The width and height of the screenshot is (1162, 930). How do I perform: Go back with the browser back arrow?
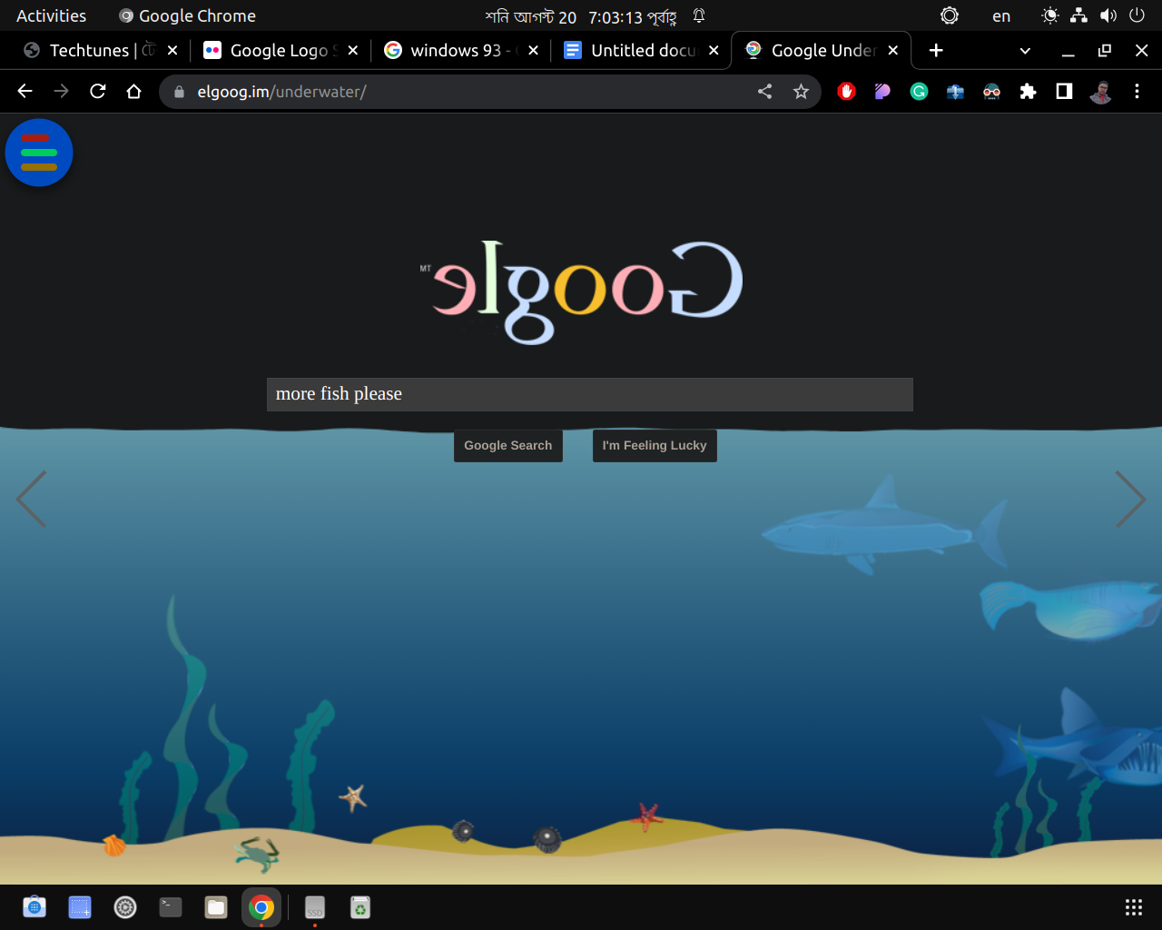[25, 91]
